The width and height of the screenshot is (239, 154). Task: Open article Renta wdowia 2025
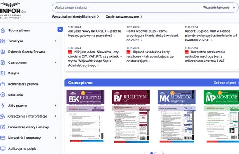[x=152, y=36]
